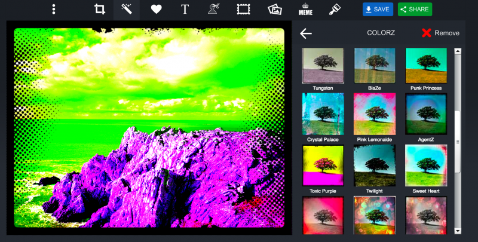Image resolution: width=478 pixels, height=242 pixels.
Task: Click the COLORZ panel title
Action: (x=381, y=33)
